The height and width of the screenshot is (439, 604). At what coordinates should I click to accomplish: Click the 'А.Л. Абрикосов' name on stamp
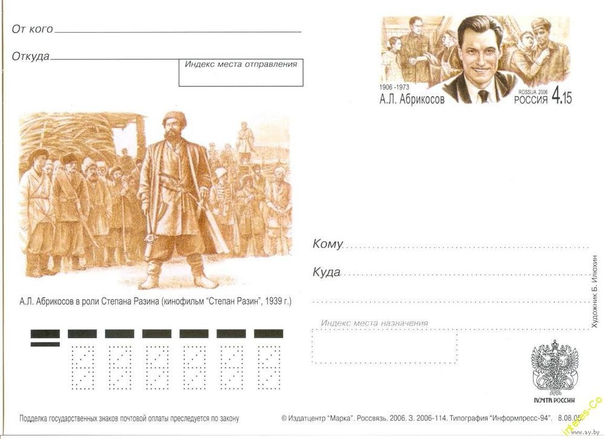coord(412,100)
